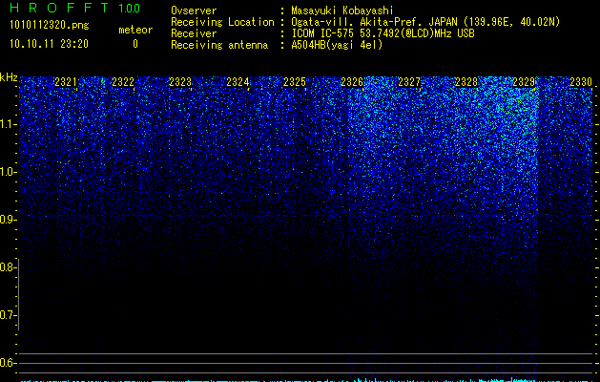Viewport: 600px width, 382px height.
Task: Click the 2323 time marker
Action: [x=180, y=81]
